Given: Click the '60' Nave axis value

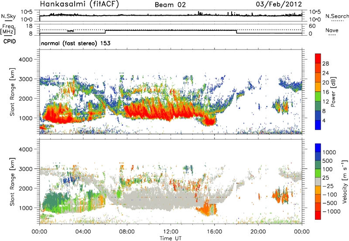Looking at the screenshot, I should [x=312, y=26].
